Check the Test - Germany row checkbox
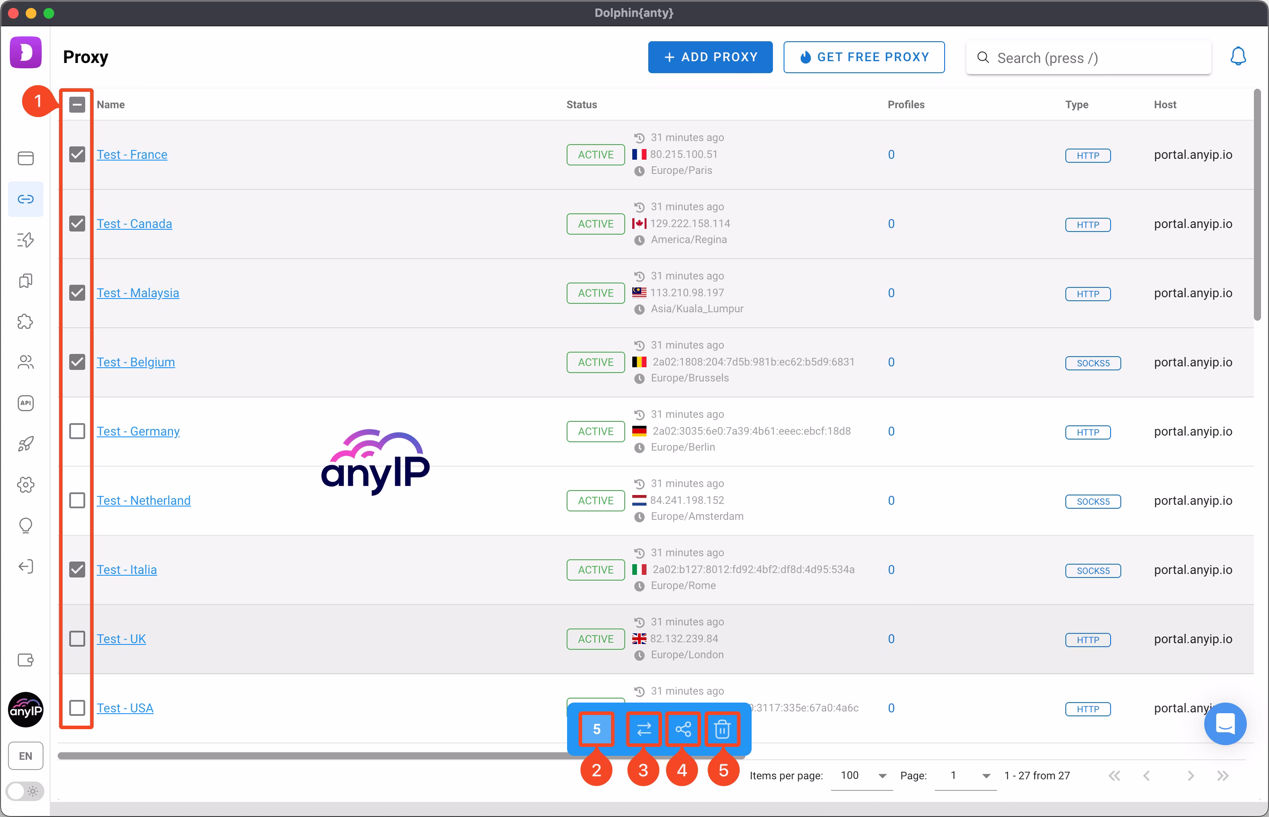This screenshot has height=817, width=1269. pos(77,431)
